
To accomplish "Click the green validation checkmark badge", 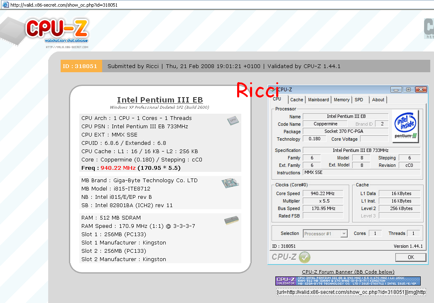I will coord(304,257).
